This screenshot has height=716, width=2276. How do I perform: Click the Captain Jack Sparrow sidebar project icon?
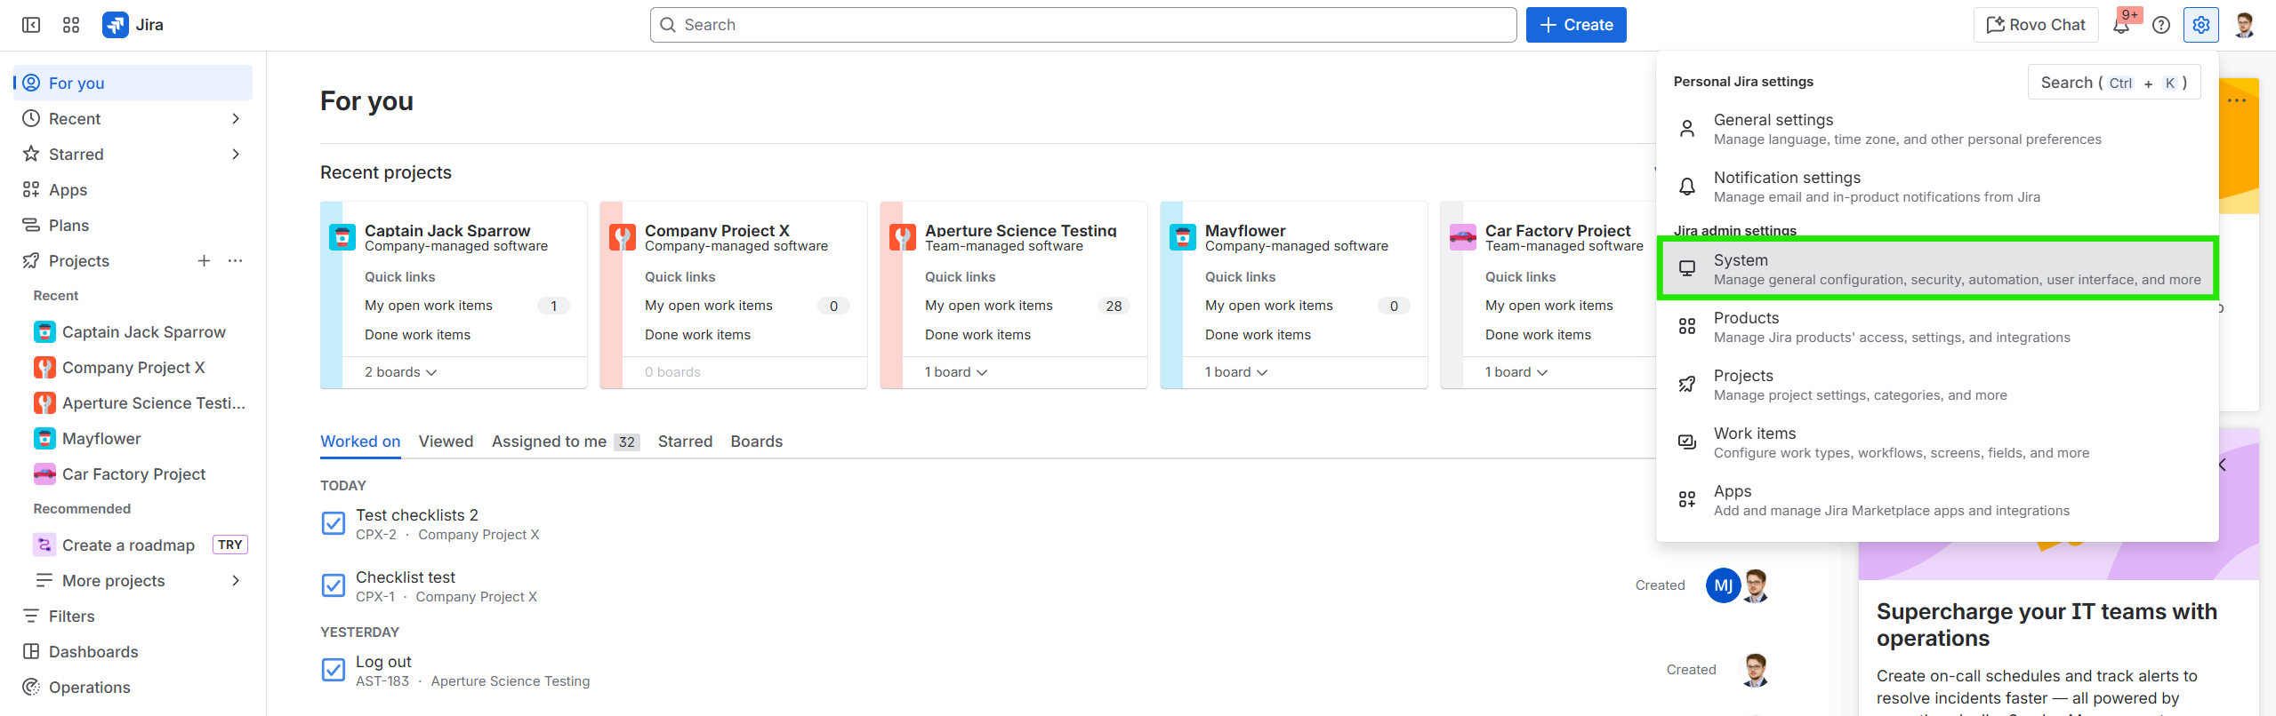[44, 332]
